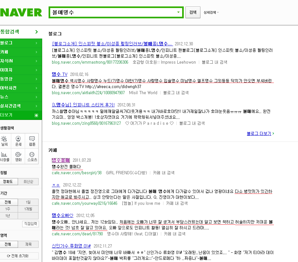Open the 명수 TV blog result

point(60,75)
